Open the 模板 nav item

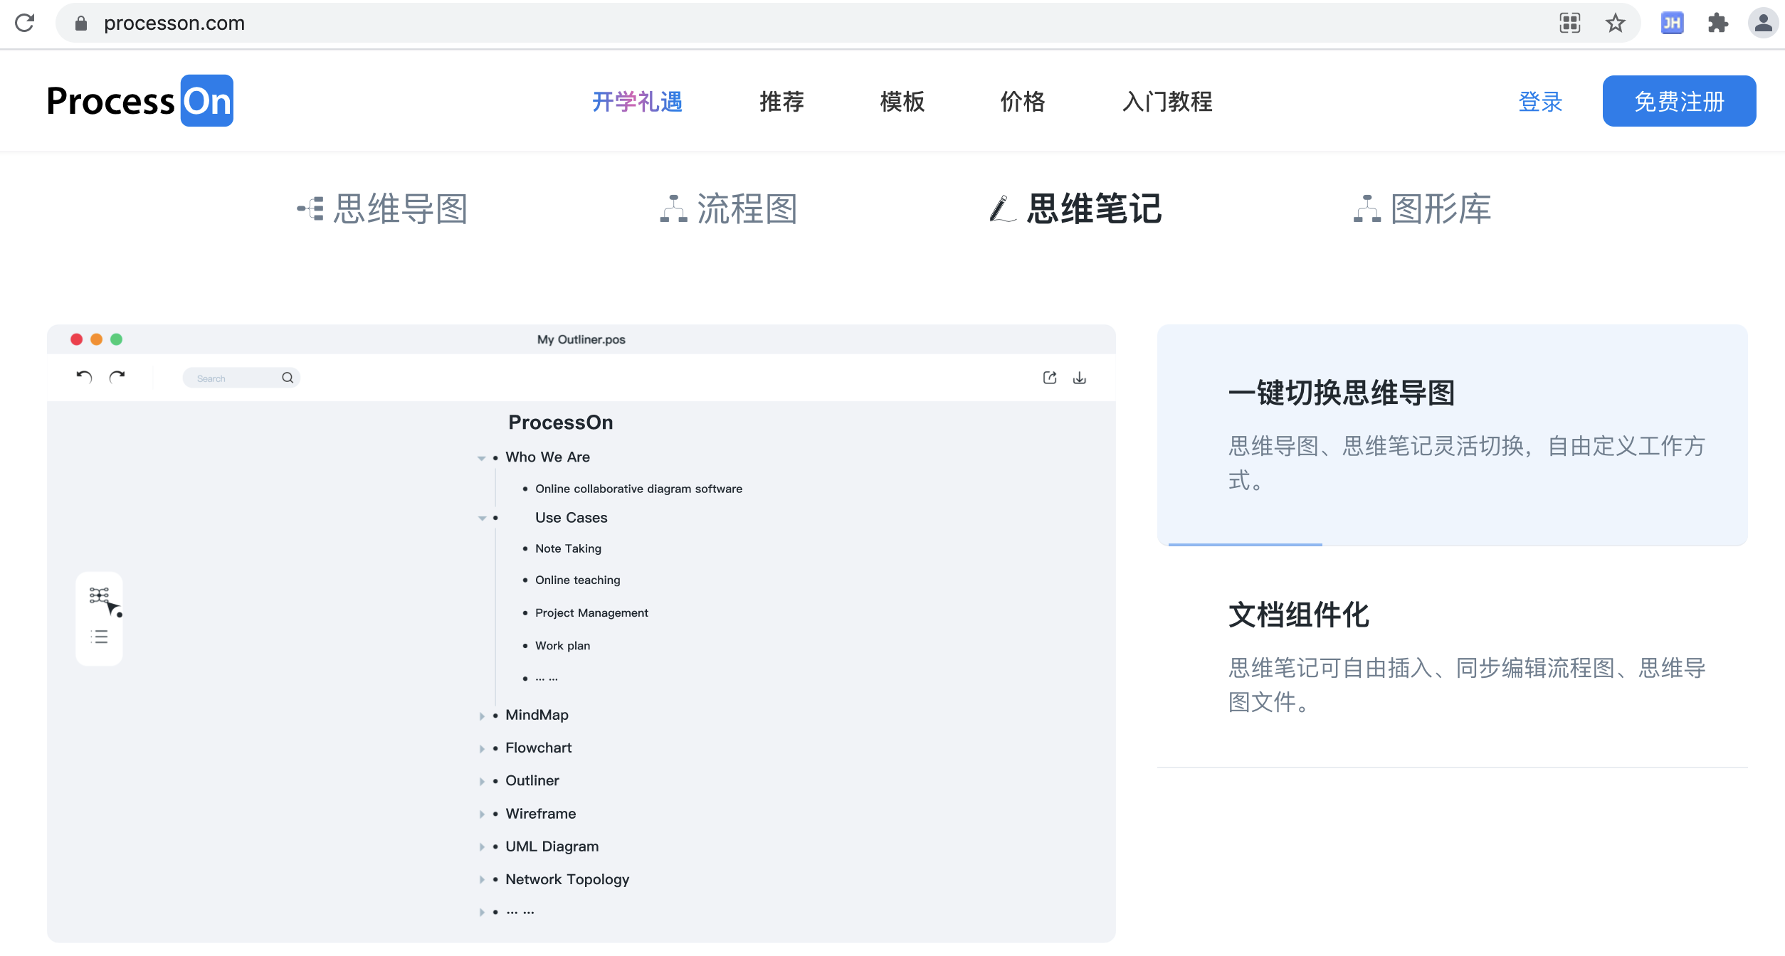pyautogui.click(x=902, y=102)
